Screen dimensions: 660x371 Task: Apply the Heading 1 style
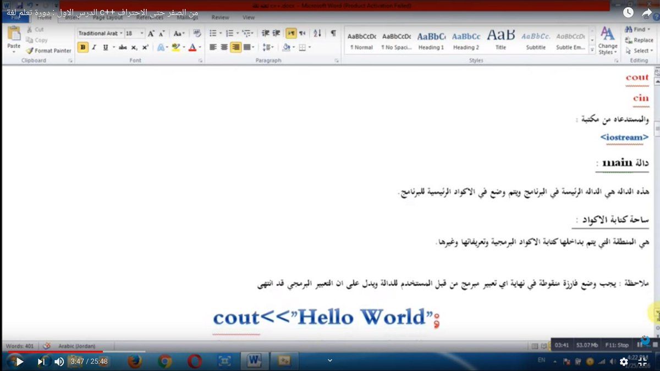[431, 41]
